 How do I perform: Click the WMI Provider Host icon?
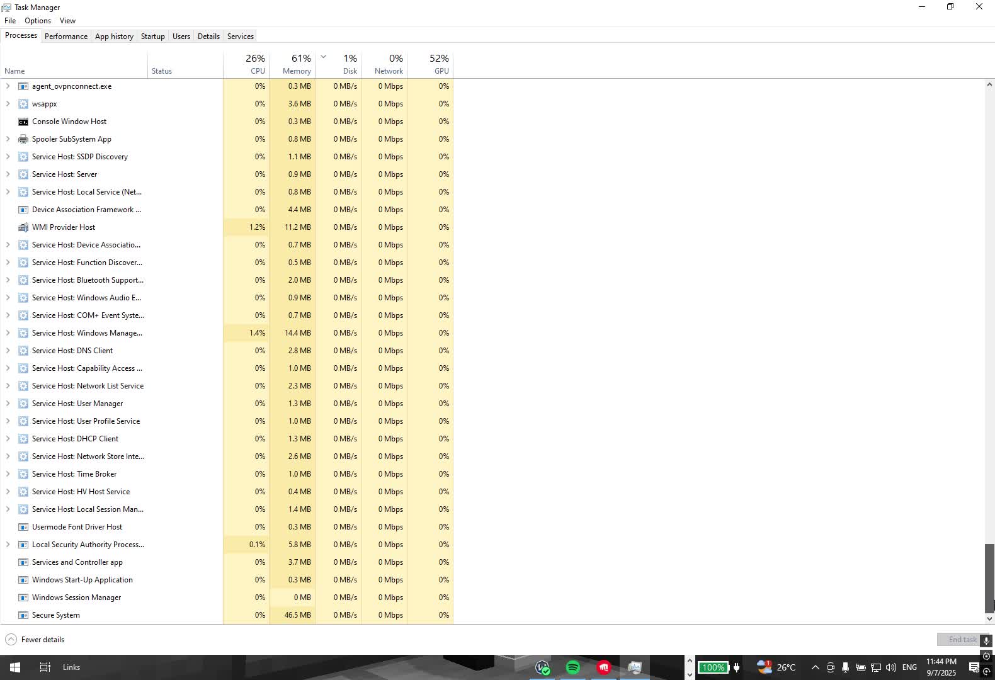(x=23, y=227)
